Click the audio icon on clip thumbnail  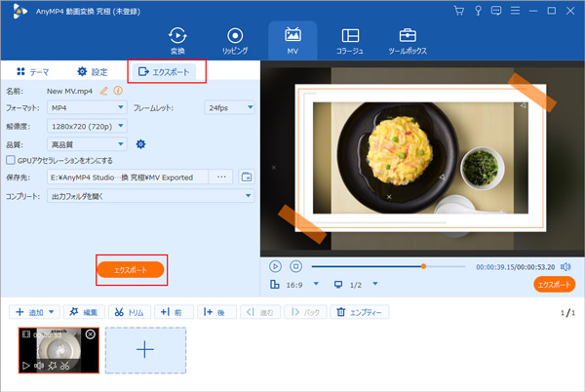pos(39,366)
